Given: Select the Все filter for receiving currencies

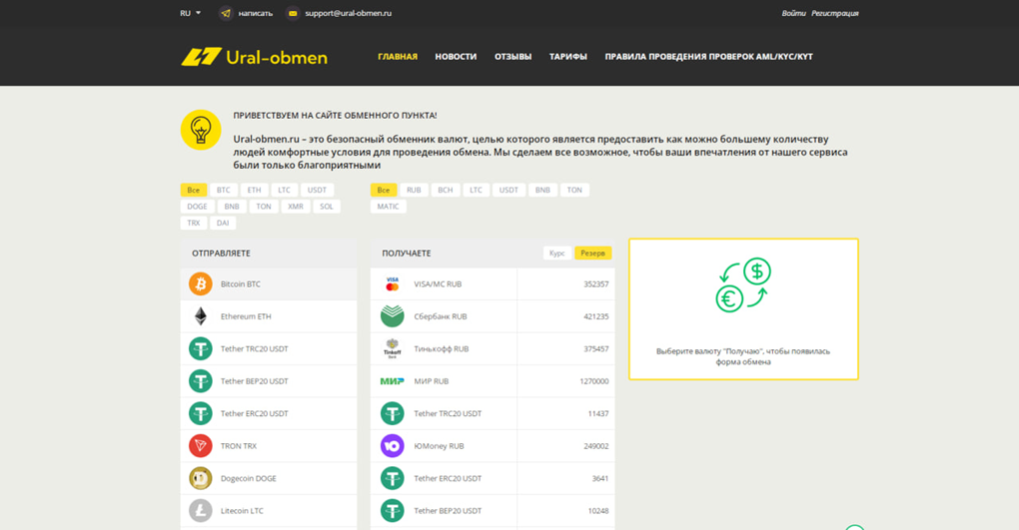Looking at the screenshot, I should (x=384, y=190).
